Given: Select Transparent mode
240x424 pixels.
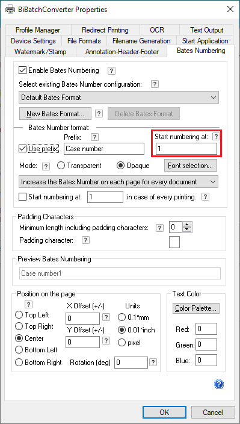Looking at the screenshot, I should coord(61,166).
